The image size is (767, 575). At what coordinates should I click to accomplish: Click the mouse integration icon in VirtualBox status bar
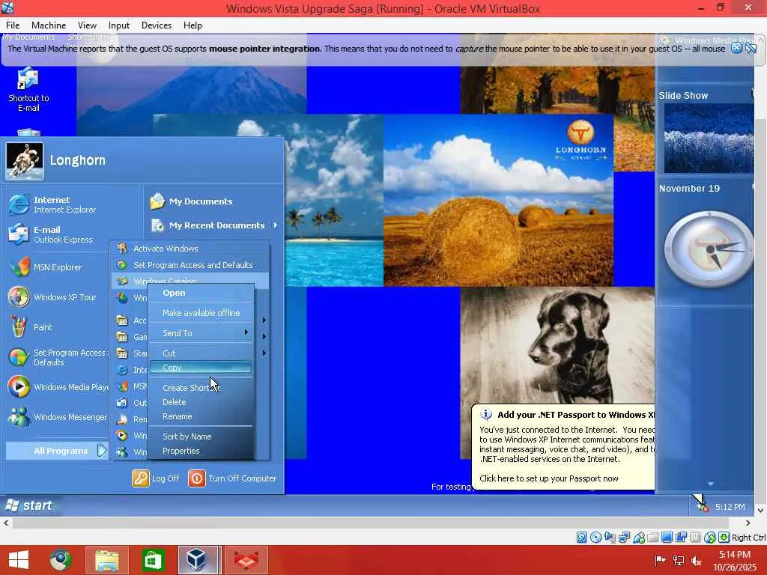[x=710, y=538]
